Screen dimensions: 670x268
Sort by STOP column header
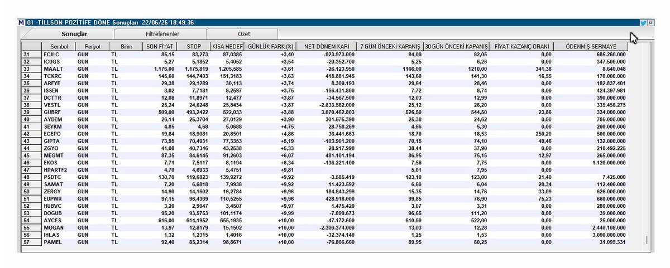[x=193, y=47]
